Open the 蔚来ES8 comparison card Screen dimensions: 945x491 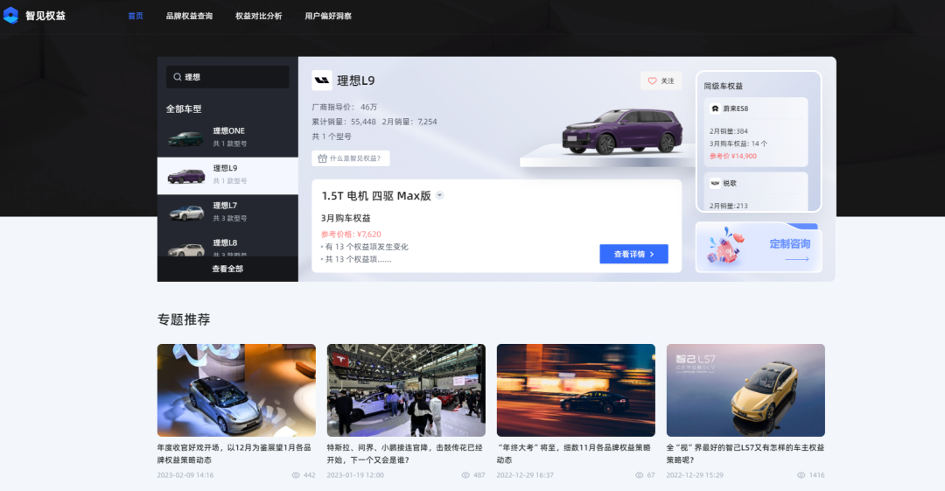click(756, 132)
